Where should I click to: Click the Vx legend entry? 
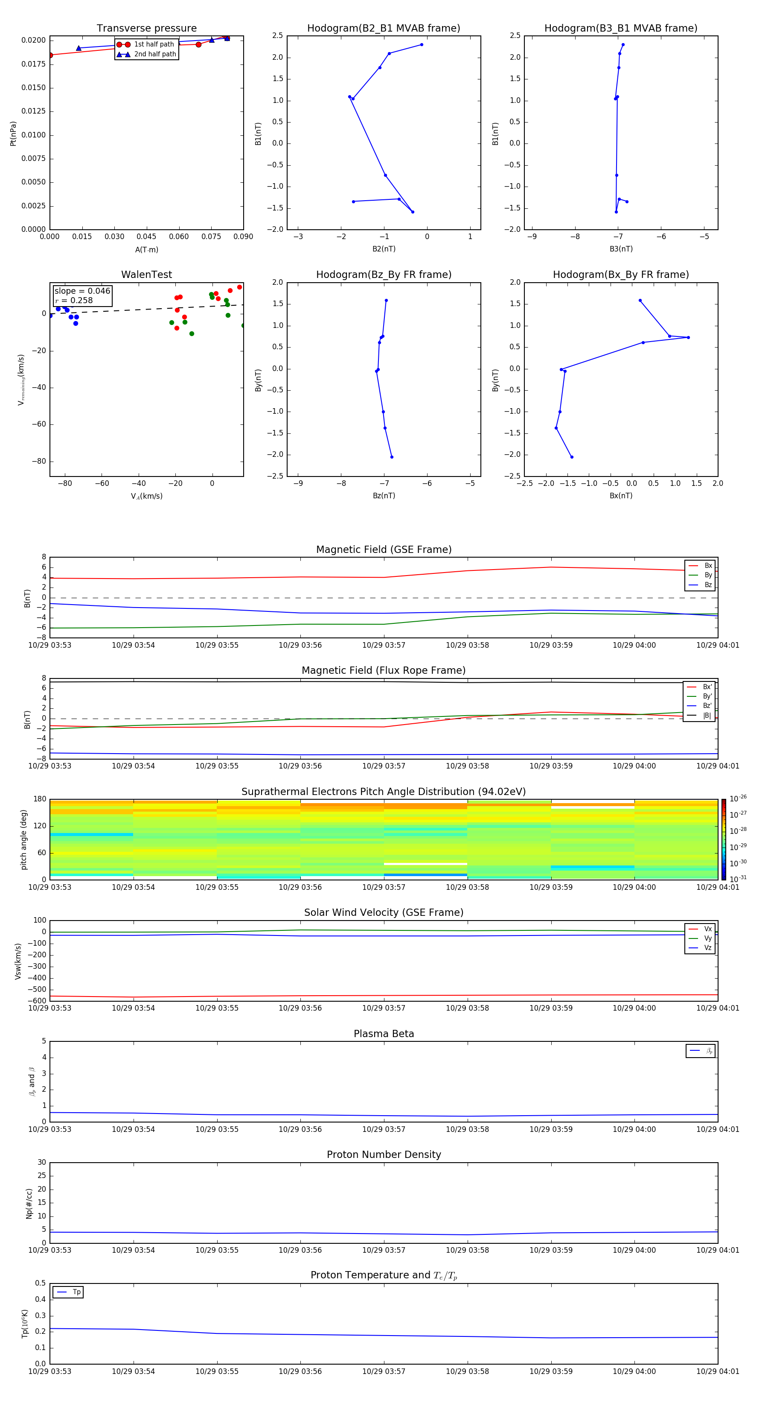pyautogui.click(x=700, y=929)
